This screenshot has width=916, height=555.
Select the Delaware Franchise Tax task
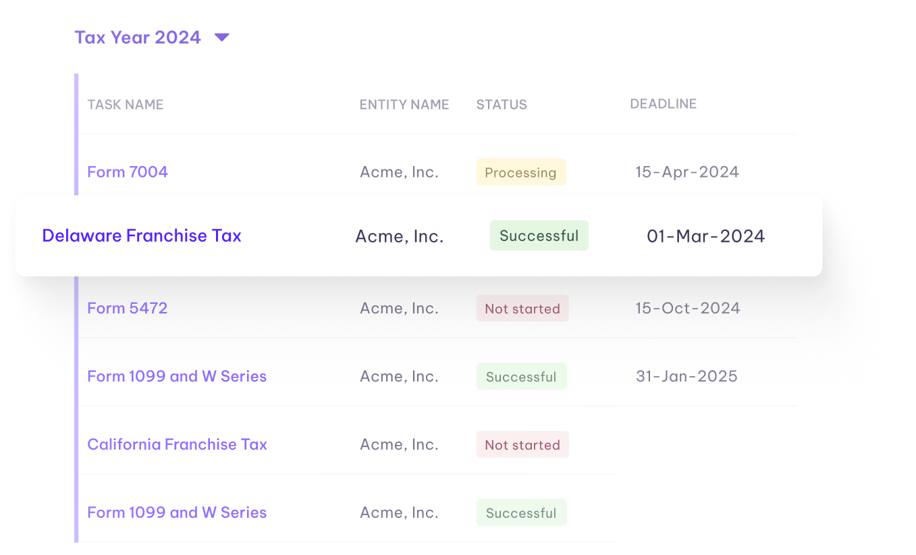141,236
